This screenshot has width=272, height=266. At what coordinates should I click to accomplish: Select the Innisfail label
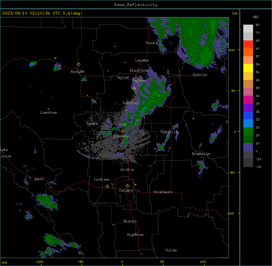[131, 103]
